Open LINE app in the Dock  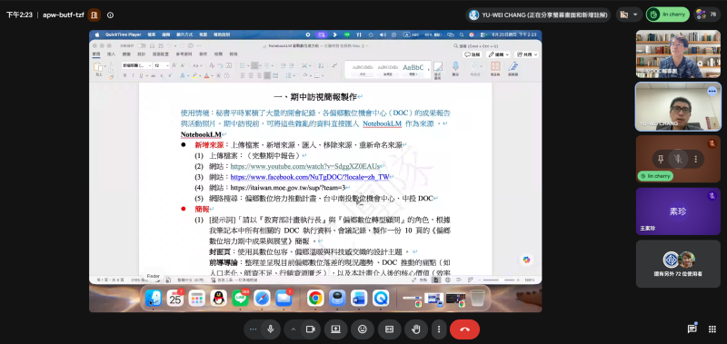click(240, 299)
